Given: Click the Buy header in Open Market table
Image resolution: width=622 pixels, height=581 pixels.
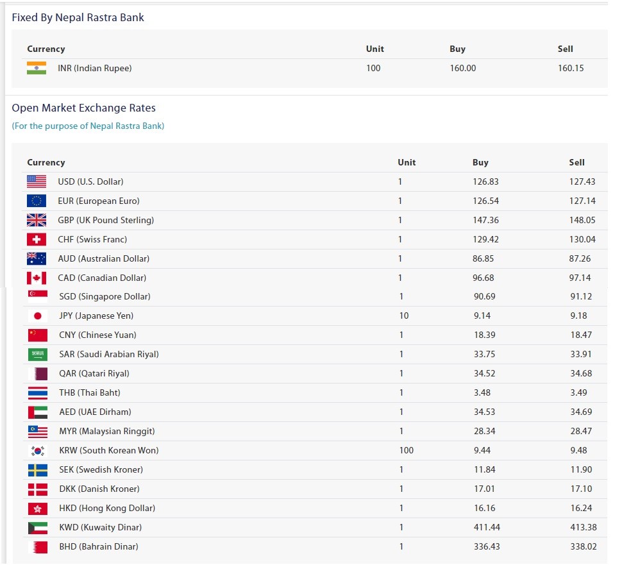Looking at the screenshot, I should (480, 162).
